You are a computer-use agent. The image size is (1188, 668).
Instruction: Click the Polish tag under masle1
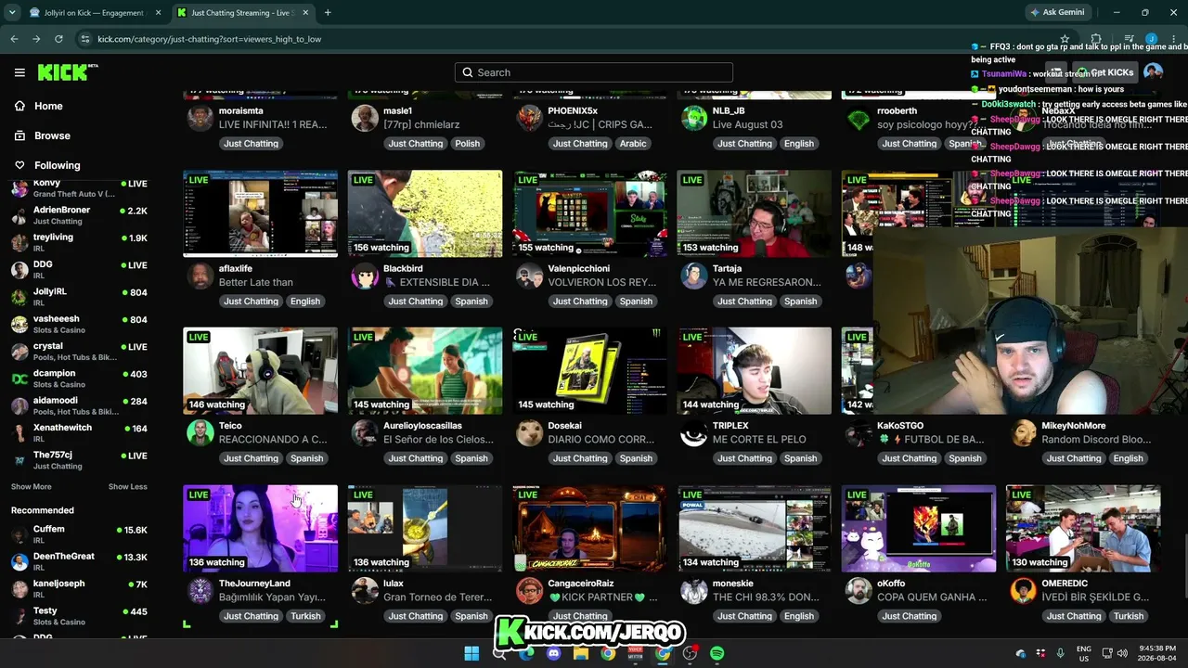coord(468,144)
